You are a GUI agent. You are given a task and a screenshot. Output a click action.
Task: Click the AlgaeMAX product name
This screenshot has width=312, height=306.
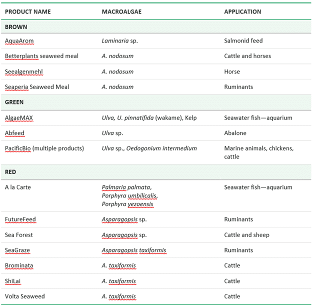[19, 118]
